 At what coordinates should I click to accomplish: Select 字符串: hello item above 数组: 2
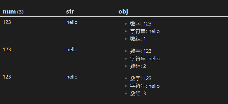click(x=145, y=58)
